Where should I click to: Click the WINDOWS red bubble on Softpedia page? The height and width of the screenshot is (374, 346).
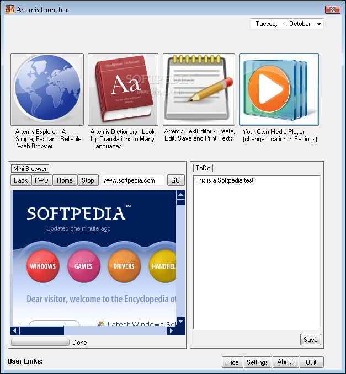pos(42,266)
